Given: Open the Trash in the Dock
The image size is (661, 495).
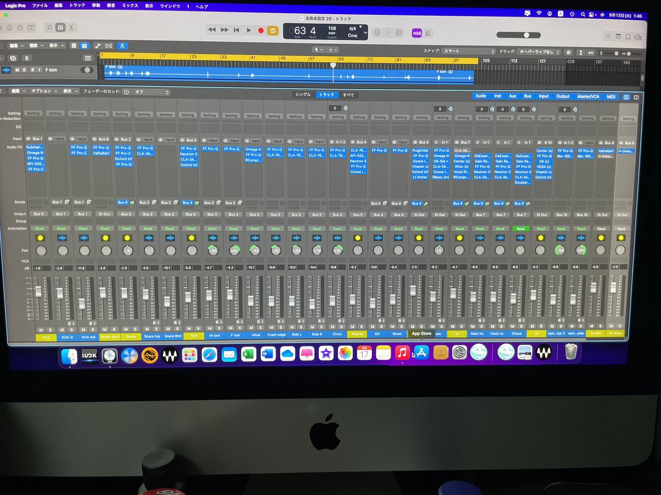Looking at the screenshot, I should pos(571,351).
